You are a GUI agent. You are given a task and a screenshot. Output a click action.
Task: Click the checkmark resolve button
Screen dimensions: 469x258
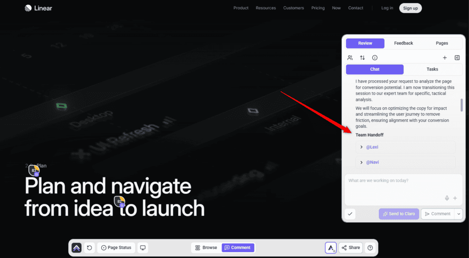[x=350, y=214]
